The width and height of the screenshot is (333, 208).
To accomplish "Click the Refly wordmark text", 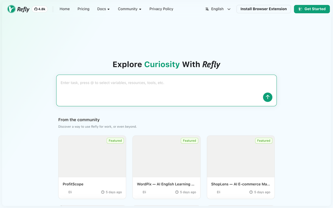I will tap(23, 9).
